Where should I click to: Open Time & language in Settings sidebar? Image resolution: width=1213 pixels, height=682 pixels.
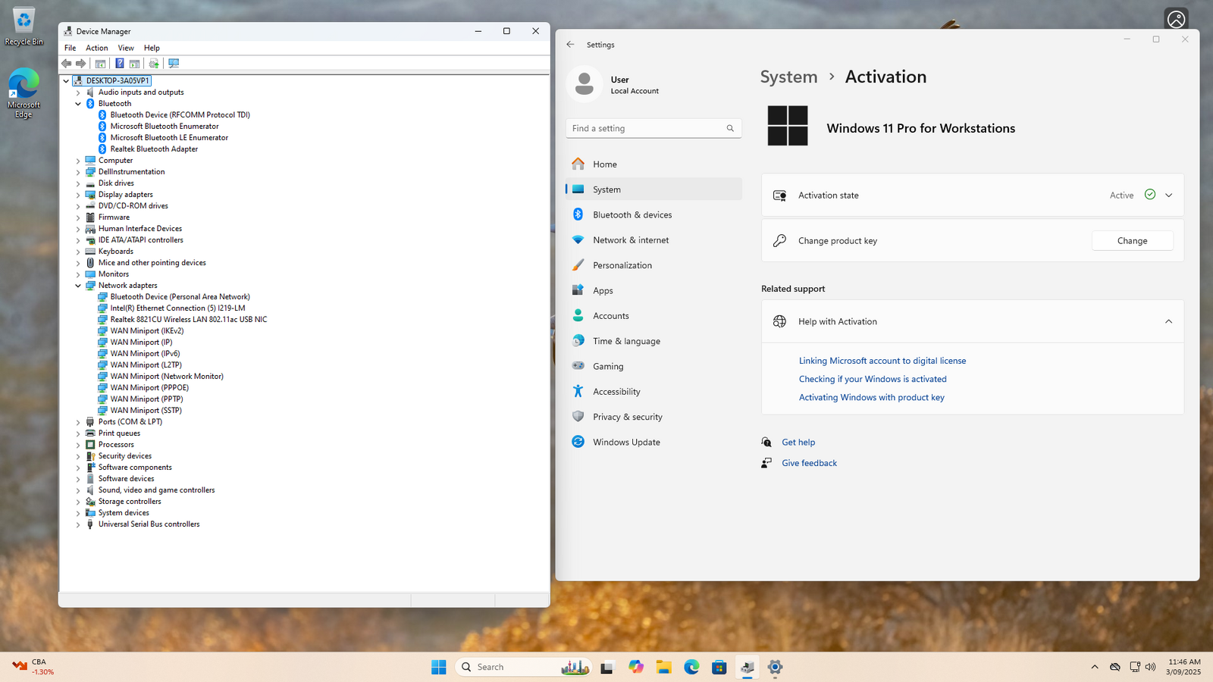(x=654, y=341)
